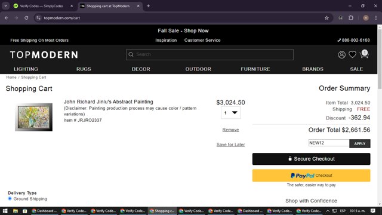Screen dimensions: 382x215
Task: Open the notifications action center
Action: [x=372, y=211]
